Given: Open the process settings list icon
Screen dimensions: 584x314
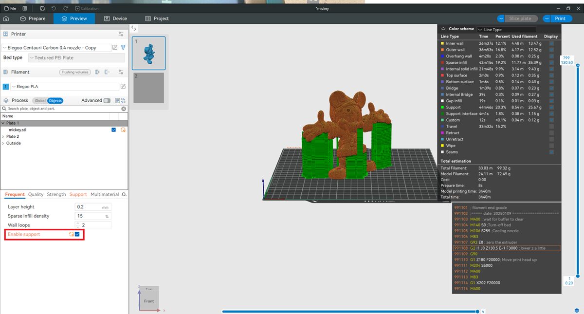Looking at the screenshot, I should [x=117, y=101].
